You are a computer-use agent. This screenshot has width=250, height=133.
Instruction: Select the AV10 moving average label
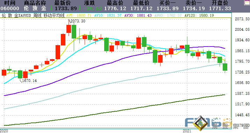click(x=108, y=15)
